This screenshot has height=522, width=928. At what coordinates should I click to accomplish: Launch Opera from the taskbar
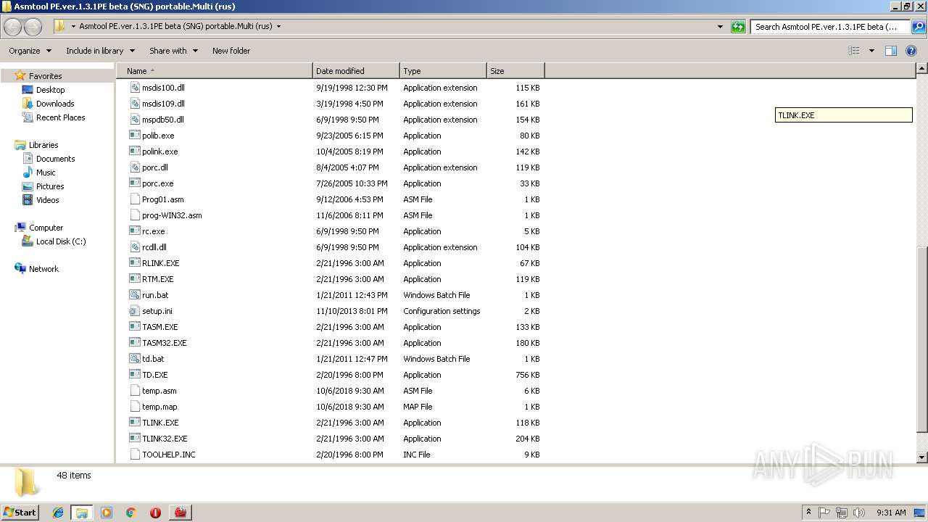point(155,513)
